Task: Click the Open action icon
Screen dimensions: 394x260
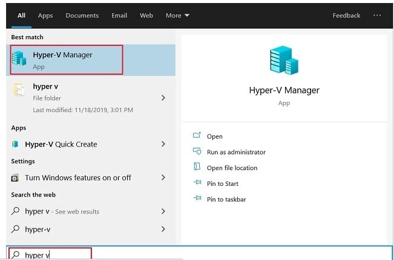Action: click(197, 136)
